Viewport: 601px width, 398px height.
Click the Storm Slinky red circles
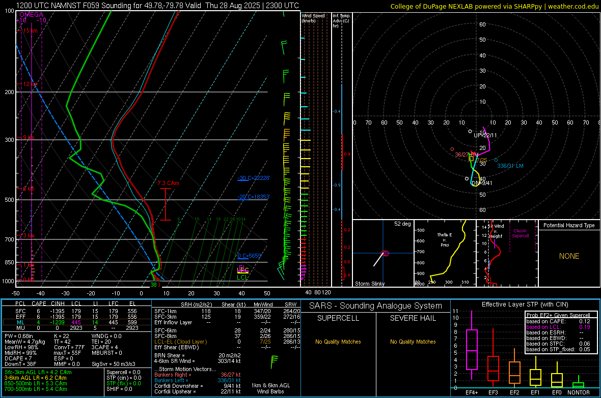click(386, 253)
